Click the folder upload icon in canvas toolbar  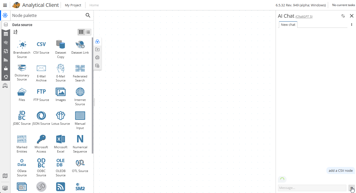coord(97,50)
